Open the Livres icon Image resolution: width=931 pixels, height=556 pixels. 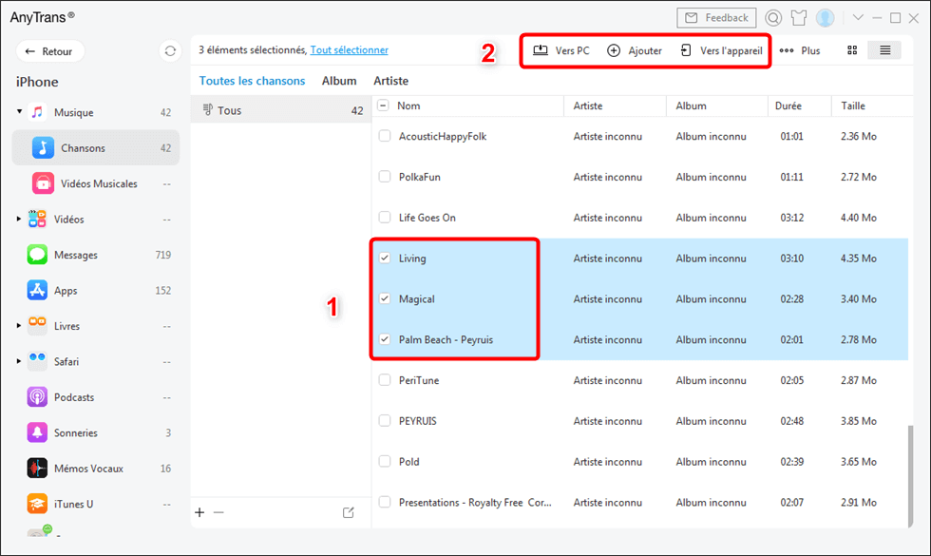37,325
